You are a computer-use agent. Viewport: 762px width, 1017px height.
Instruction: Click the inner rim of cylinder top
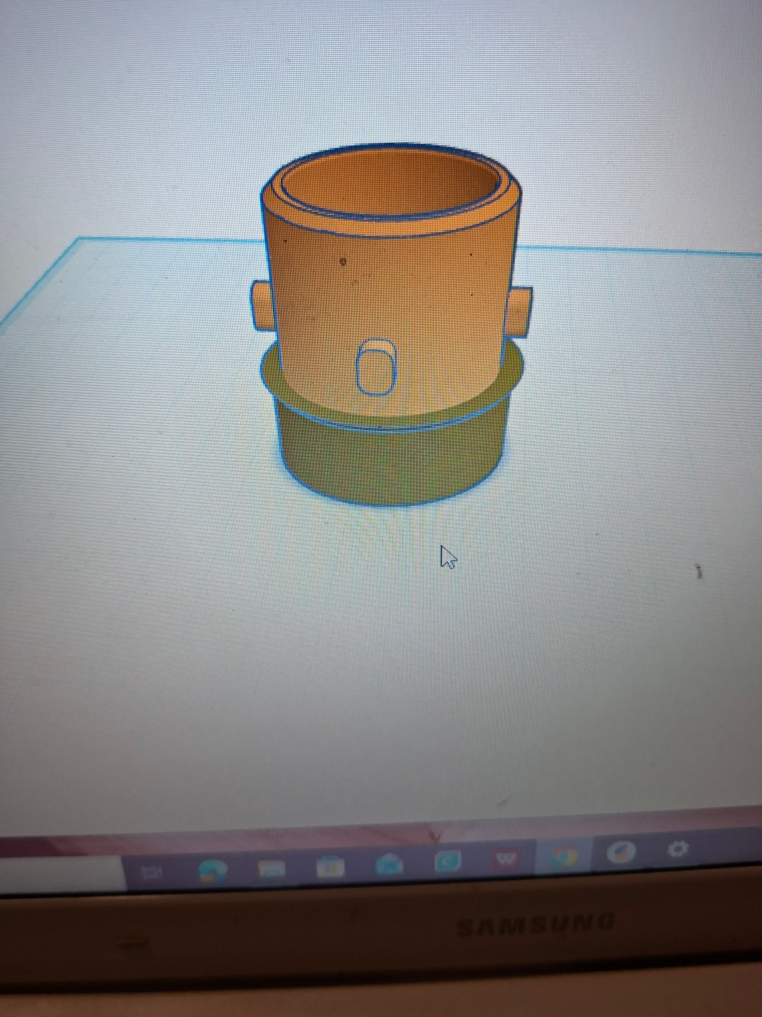(390, 184)
